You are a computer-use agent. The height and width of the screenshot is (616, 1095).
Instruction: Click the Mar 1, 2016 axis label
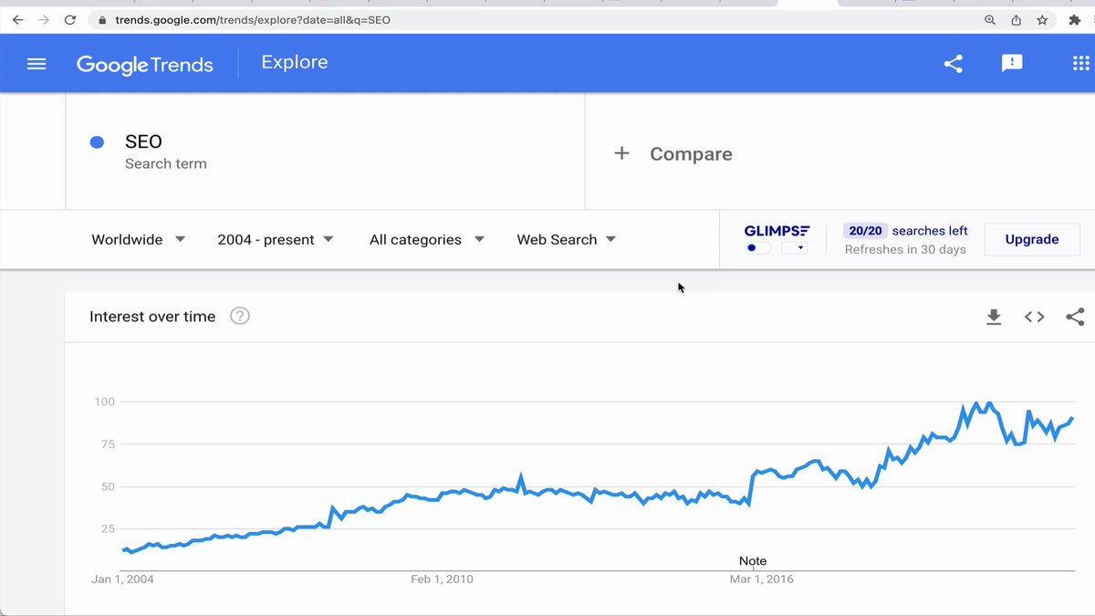pyautogui.click(x=762, y=579)
